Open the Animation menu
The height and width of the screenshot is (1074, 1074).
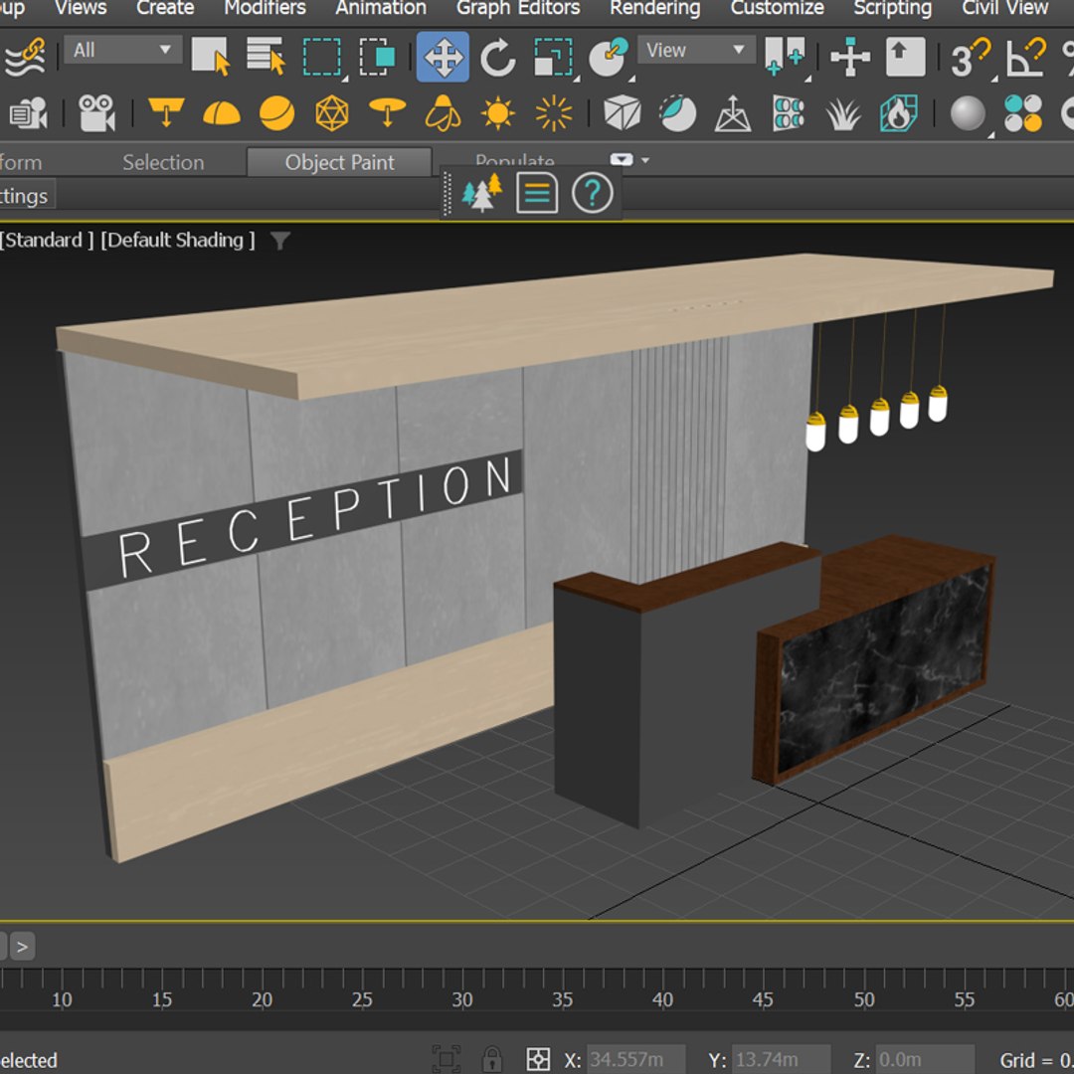[x=381, y=8]
